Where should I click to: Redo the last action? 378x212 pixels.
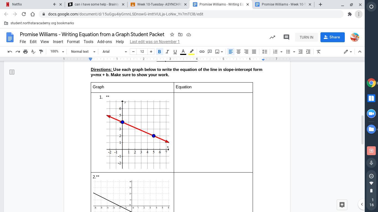pos(18,52)
